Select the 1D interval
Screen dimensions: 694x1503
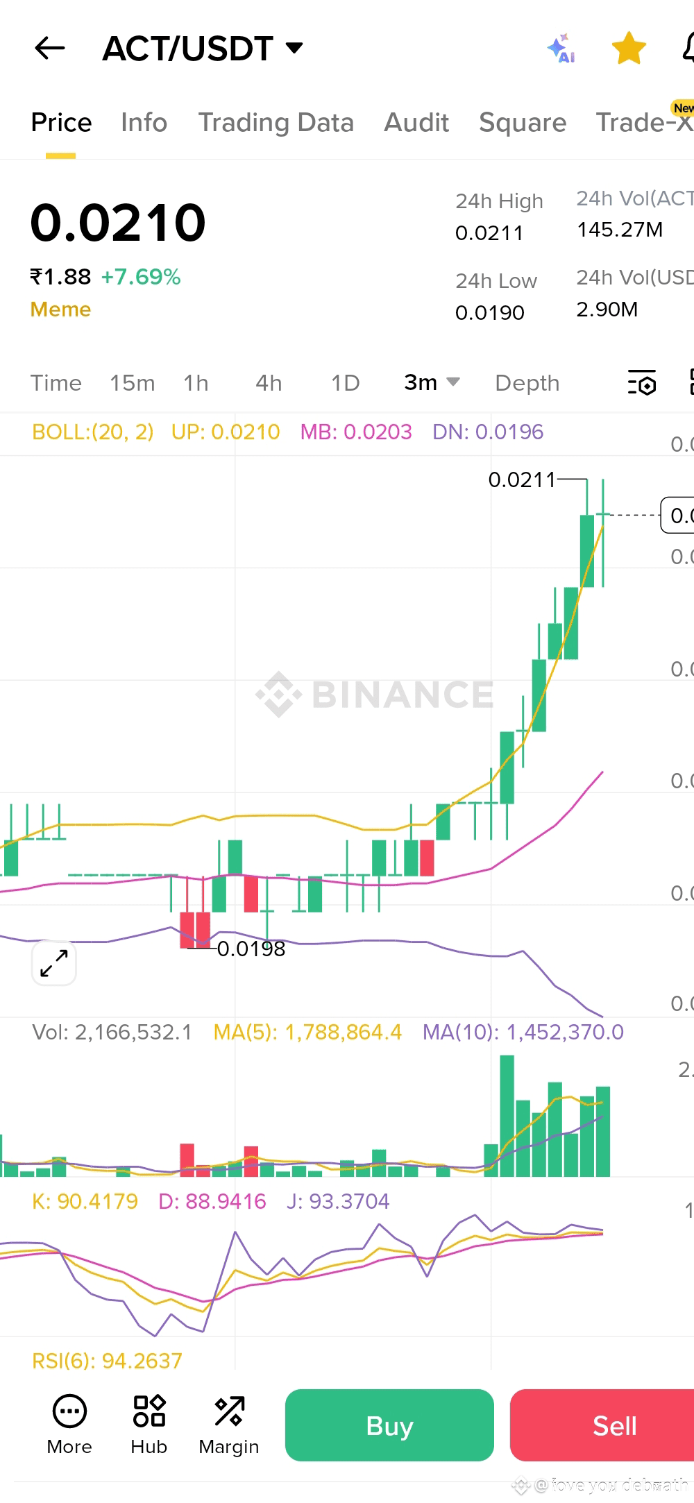click(345, 383)
